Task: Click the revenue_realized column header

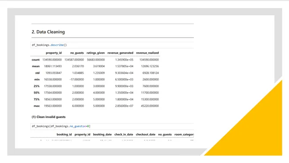Action: [147, 53]
